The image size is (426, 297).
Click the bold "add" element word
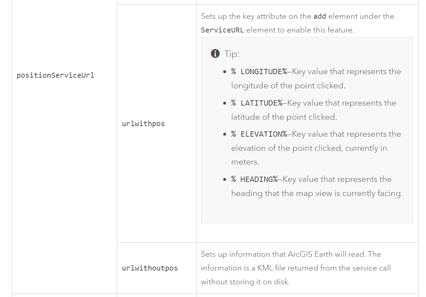[319, 16]
